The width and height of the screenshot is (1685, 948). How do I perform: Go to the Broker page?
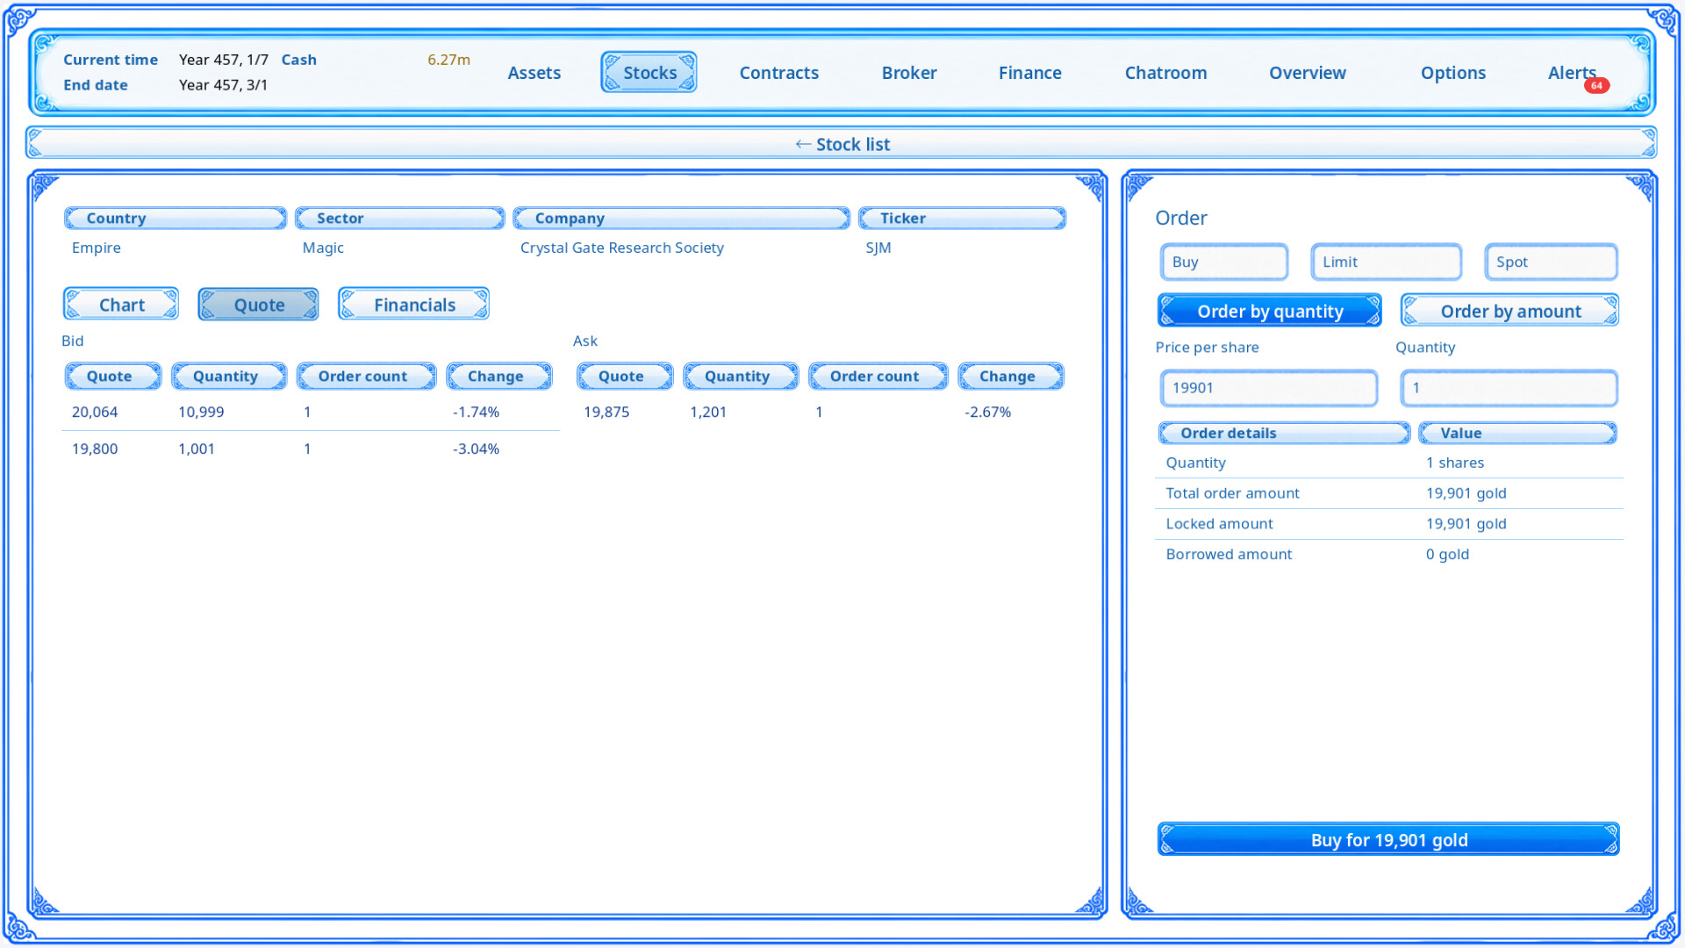(909, 73)
